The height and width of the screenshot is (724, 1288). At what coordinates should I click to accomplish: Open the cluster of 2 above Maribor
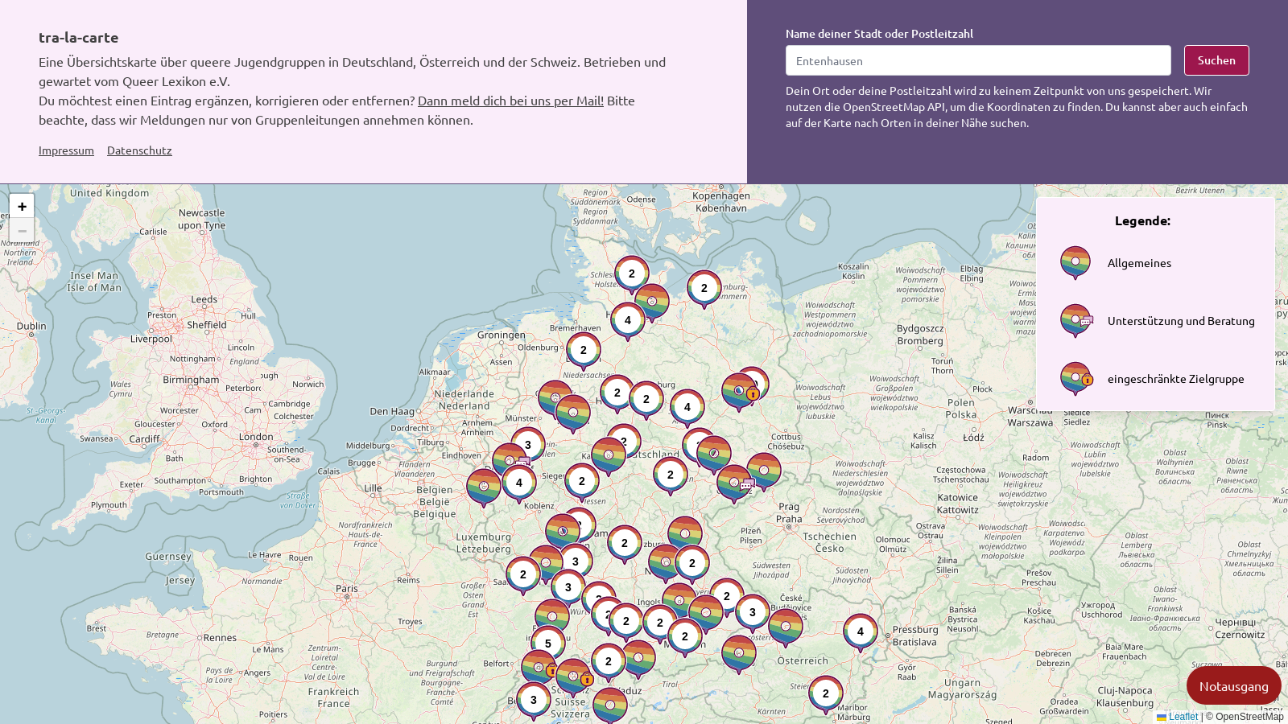tap(826, 695)
